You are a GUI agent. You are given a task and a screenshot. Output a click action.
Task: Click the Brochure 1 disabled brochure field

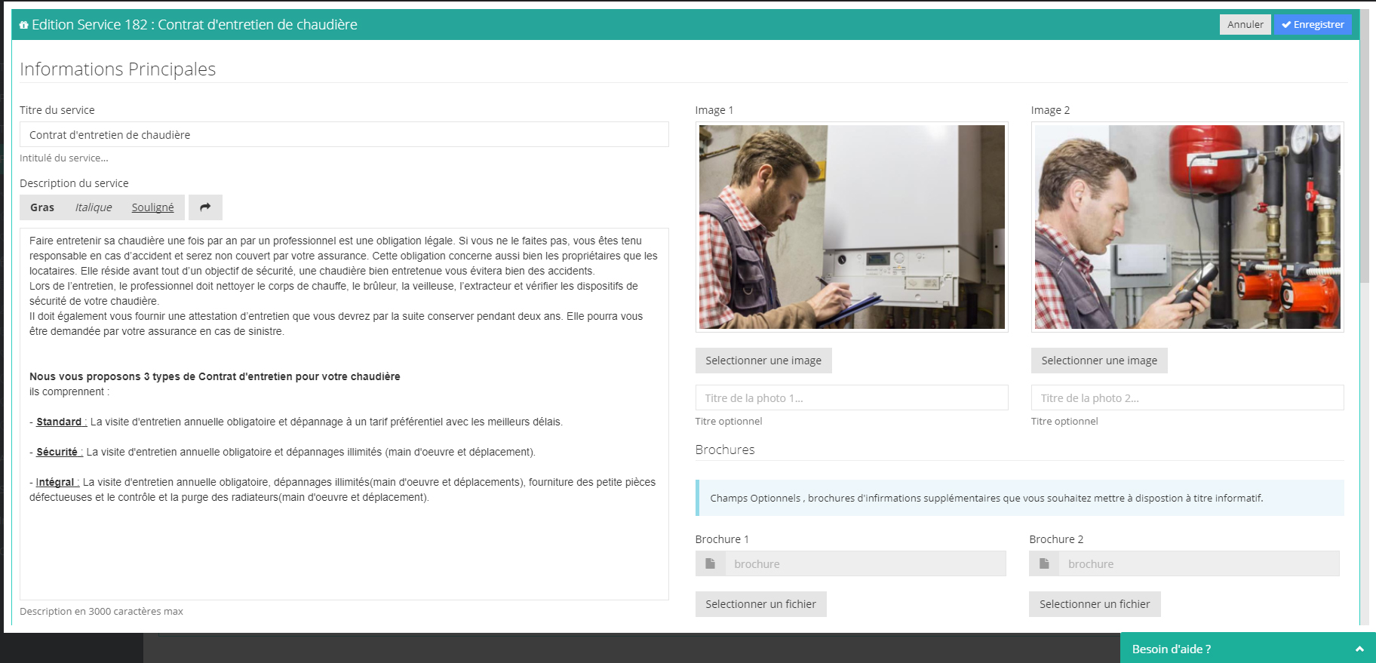(865, 563)
